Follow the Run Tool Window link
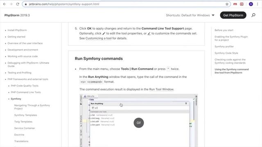The image size is (262, 147). [161, 89]
